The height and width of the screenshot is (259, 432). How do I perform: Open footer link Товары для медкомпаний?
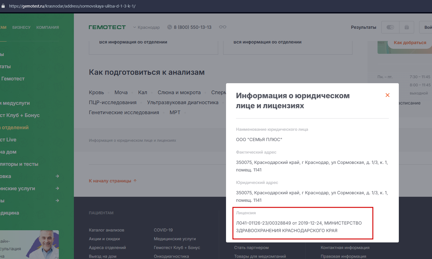point(260,256)
